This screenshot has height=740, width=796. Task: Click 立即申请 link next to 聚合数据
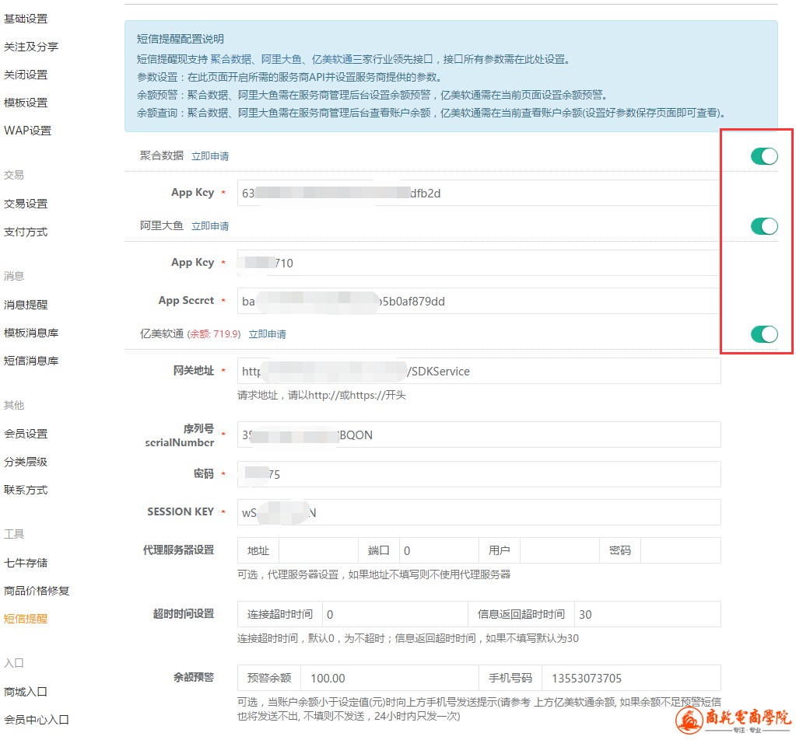click(x=210, y=156)
